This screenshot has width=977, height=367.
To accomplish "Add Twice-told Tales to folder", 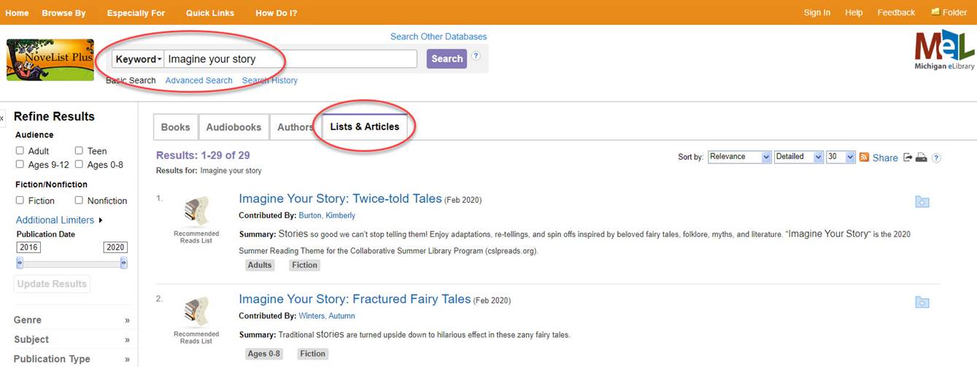I will pos(922,202).
